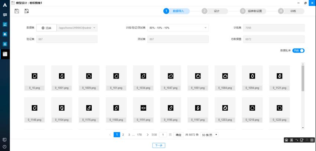Viewport: 316px width, 151px height.
Task: Click the paw icon in input tray
Action: click(x=287, y=140)
